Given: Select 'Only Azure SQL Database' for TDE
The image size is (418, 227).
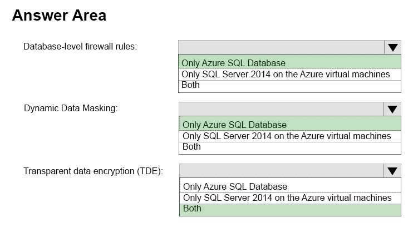Looking at the screenshot, I should pos(291,185).
